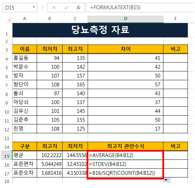Click header cell 최고치 관련수식
This screenshot has width=195, height=188.
click(125, 146)
